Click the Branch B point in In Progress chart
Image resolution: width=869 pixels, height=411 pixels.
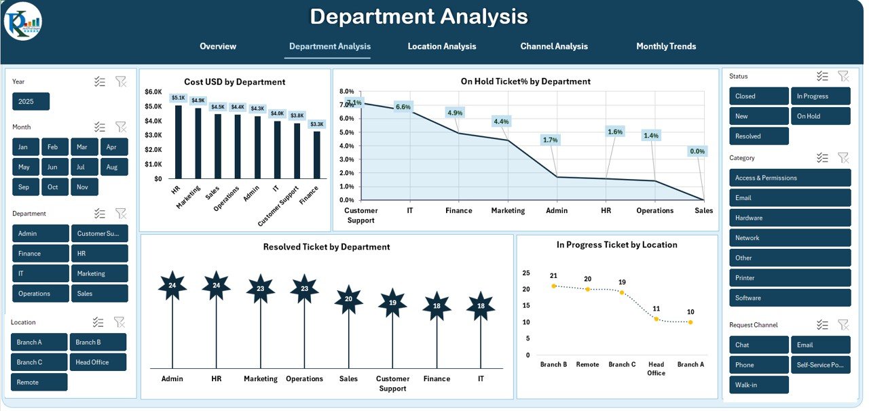click(x=553, y=286)
